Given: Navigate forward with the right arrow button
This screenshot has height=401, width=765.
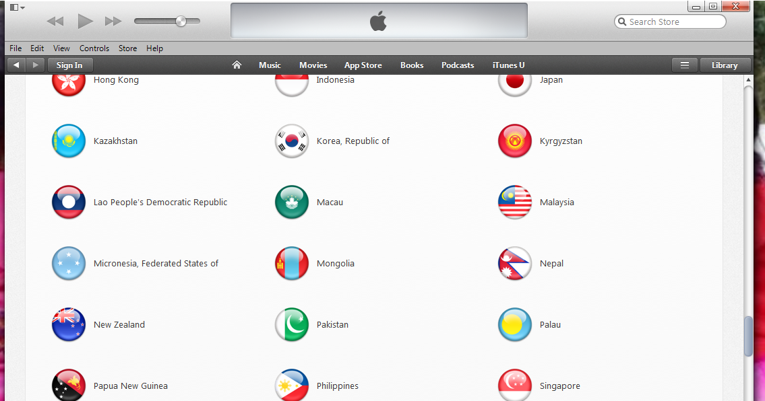Looking at the screenshot, I should tap(35, 65).
